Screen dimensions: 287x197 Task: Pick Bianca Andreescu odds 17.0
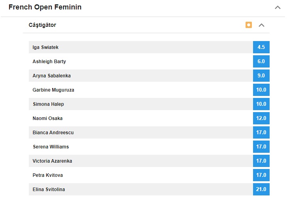[261, 132]
